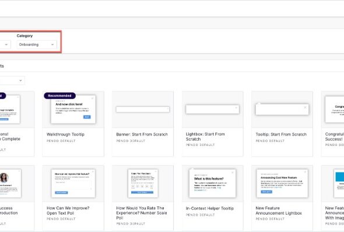Choose the Banner: Start From Scratch thumbnail
Viewport: 344px width, 232px height.
click(143, 109)
